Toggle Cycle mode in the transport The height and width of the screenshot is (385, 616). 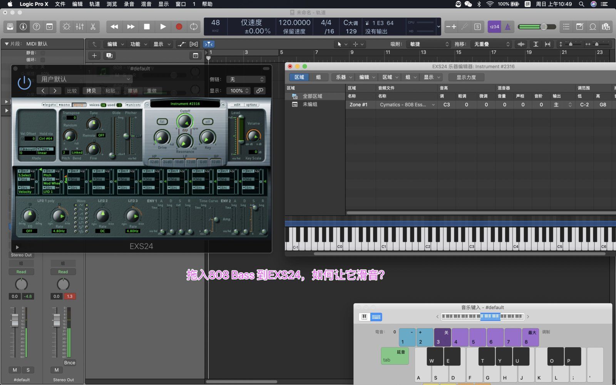(x=194, y=27)
